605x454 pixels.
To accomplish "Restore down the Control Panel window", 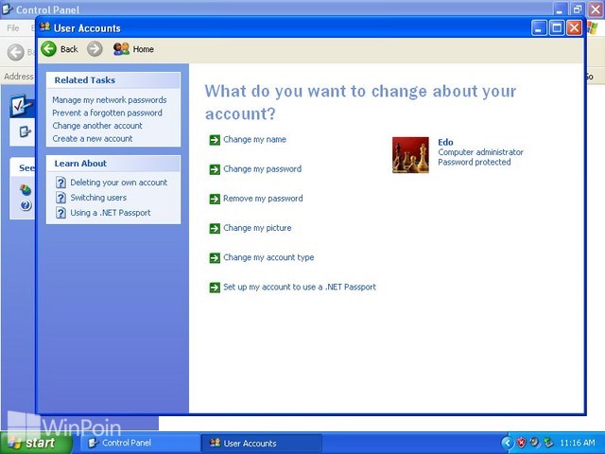I will (x=578, y=9).
